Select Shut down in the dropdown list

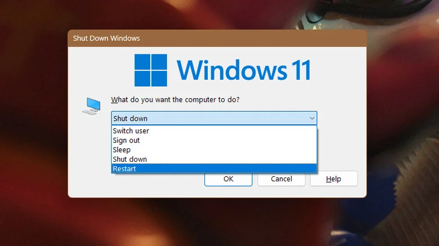click(x=214, y=159)
